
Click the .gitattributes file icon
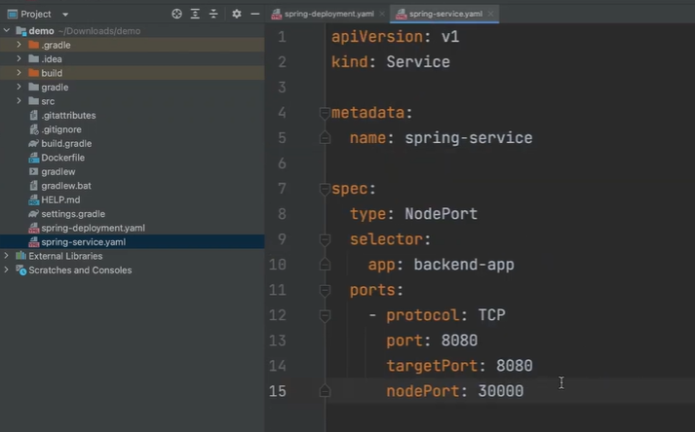click(34, 115)
